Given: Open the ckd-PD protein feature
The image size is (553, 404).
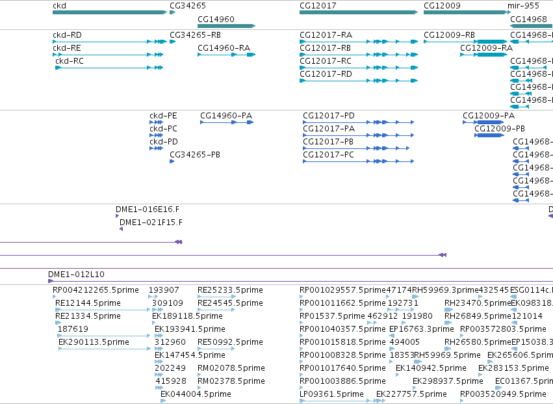Looking at the screenshot, I should 164,142.
